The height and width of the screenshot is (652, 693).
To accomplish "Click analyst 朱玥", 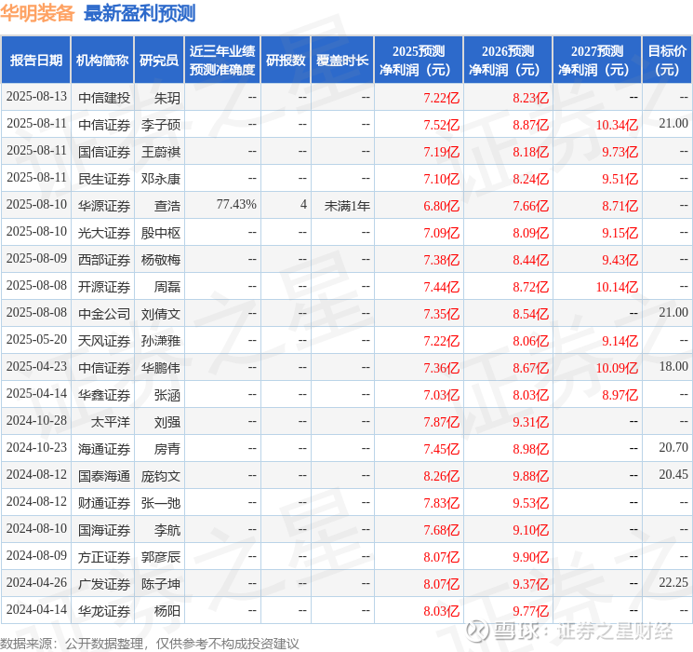I will [x=167, y=98].
